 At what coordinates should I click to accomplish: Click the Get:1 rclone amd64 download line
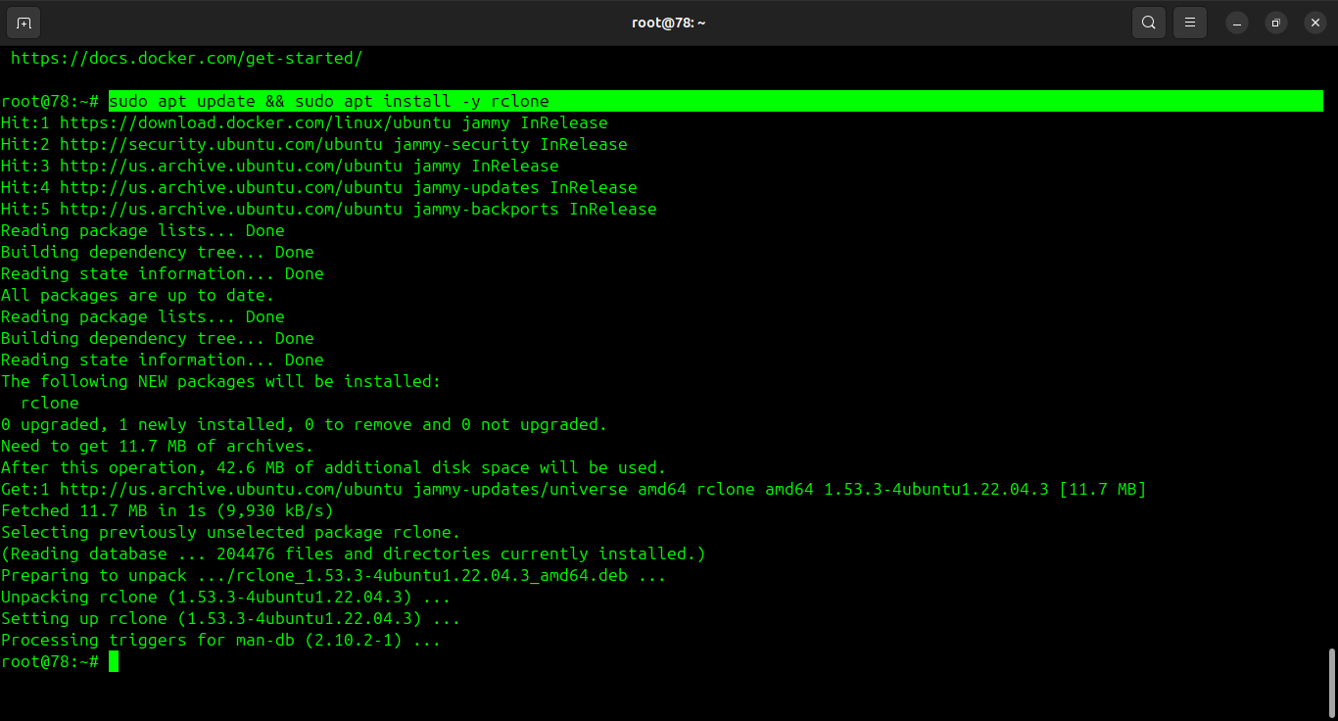(x=574, y=490)
